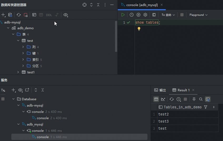Open services in new tab icon

tap(27, 90)
